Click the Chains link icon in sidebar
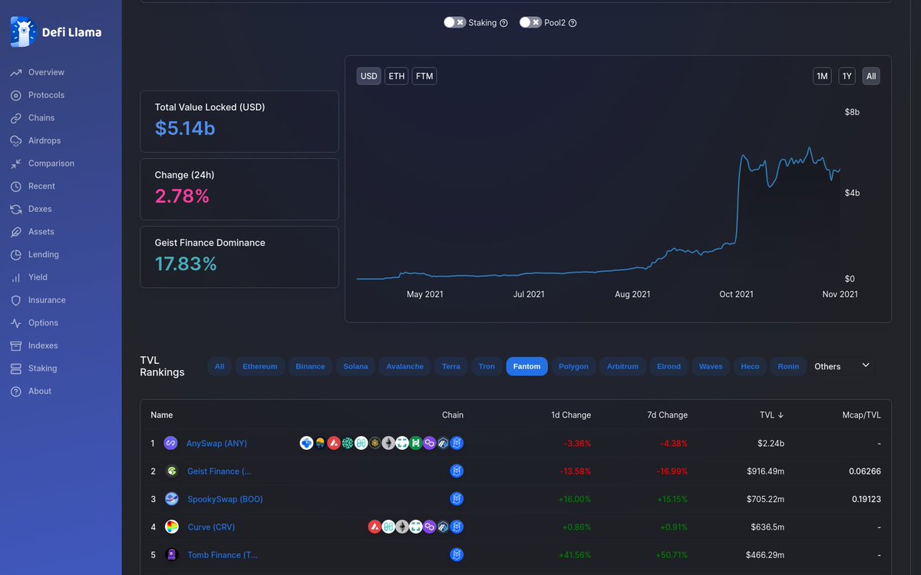 15,118
